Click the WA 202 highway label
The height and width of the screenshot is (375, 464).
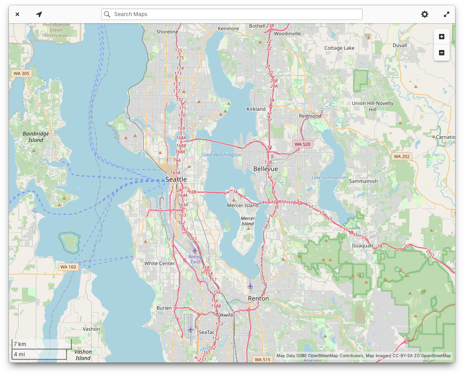click(402, 157)
